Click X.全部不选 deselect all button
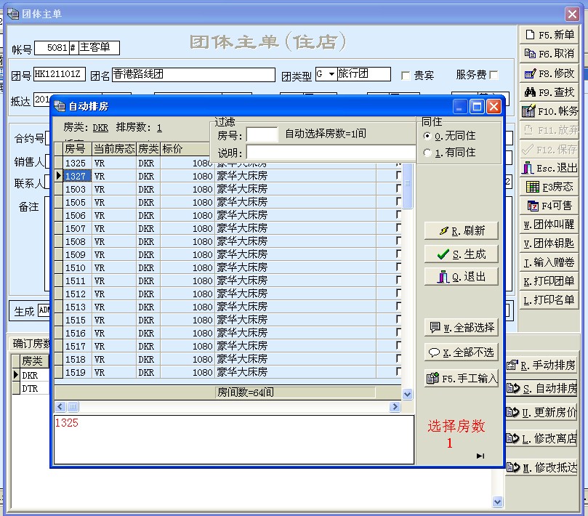Viewport: 588px width, 516px height. click(462, 352)
